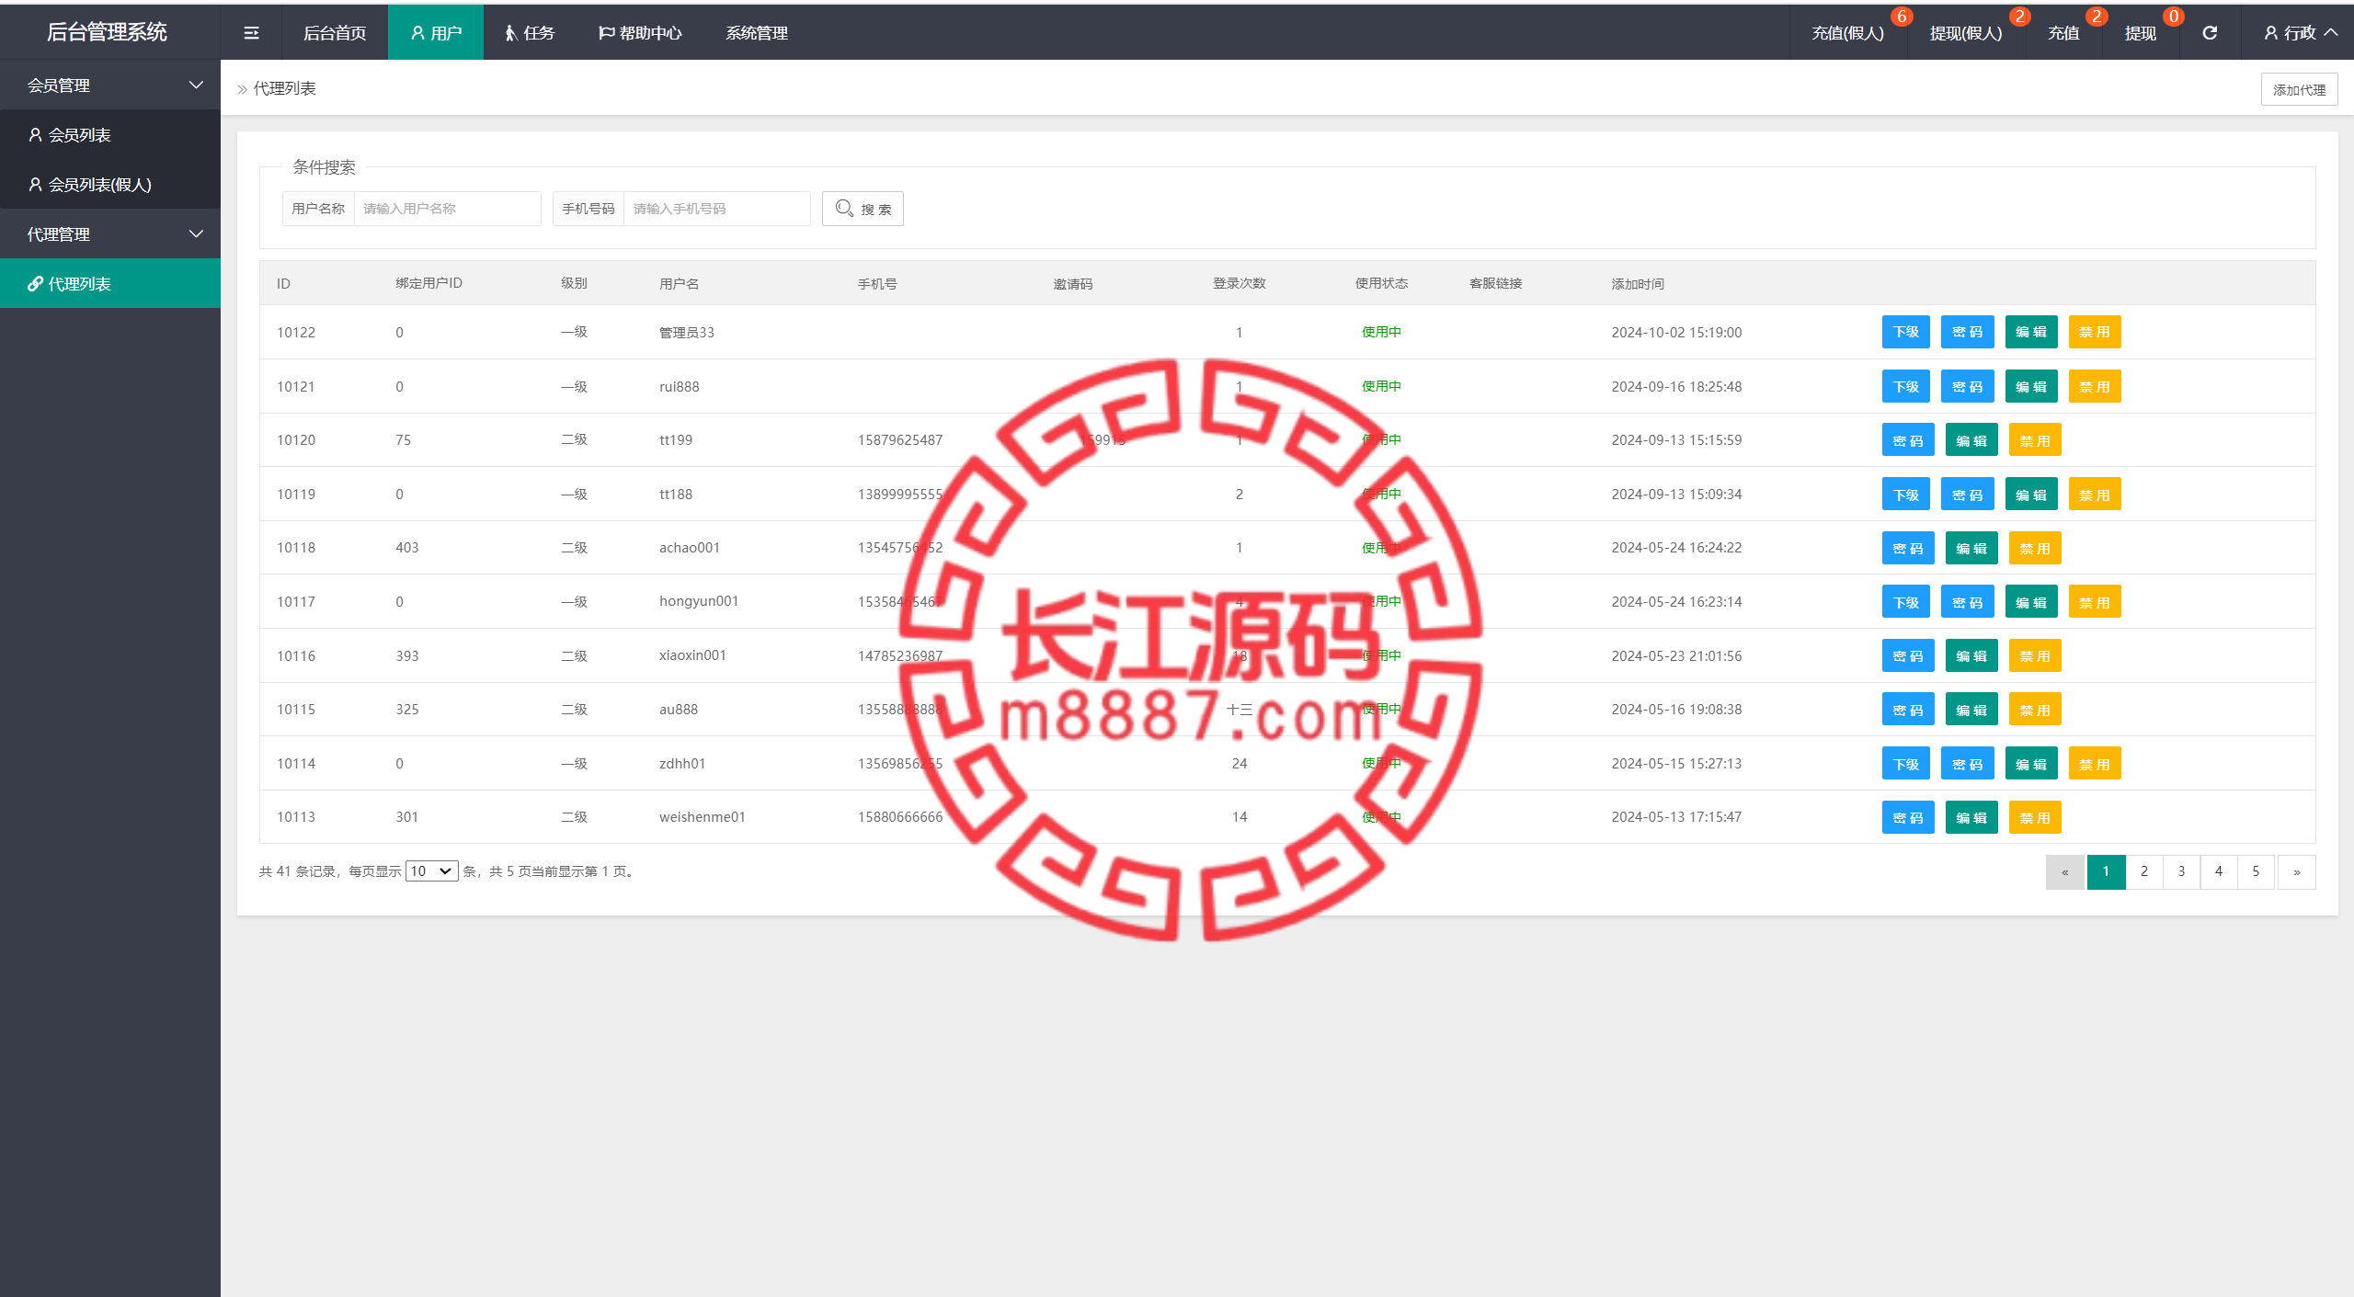
Task: Click username cell weishenme01
Action: [x=703, y=817]
